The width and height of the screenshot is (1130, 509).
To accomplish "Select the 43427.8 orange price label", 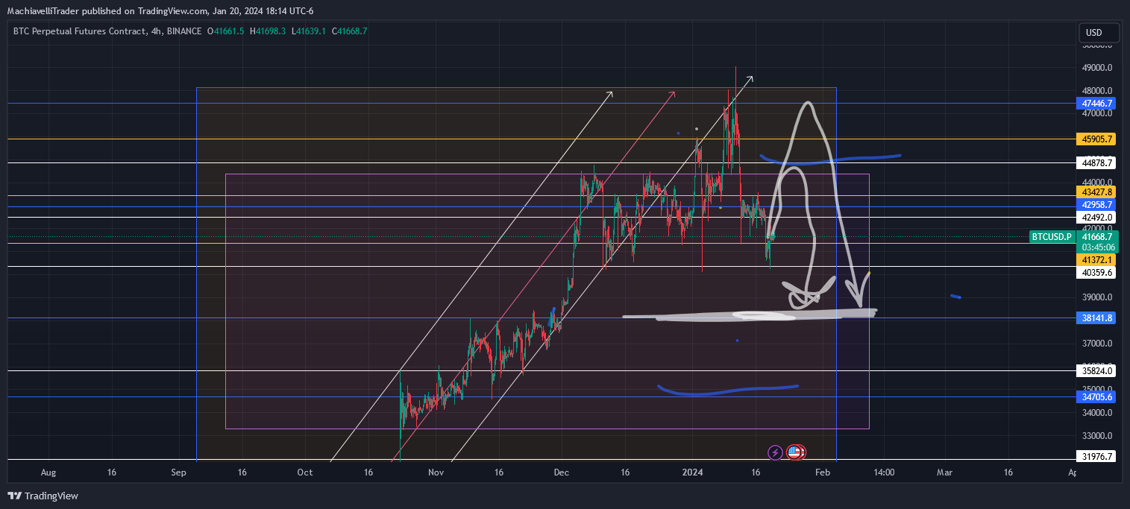I will click(1096, 192).
